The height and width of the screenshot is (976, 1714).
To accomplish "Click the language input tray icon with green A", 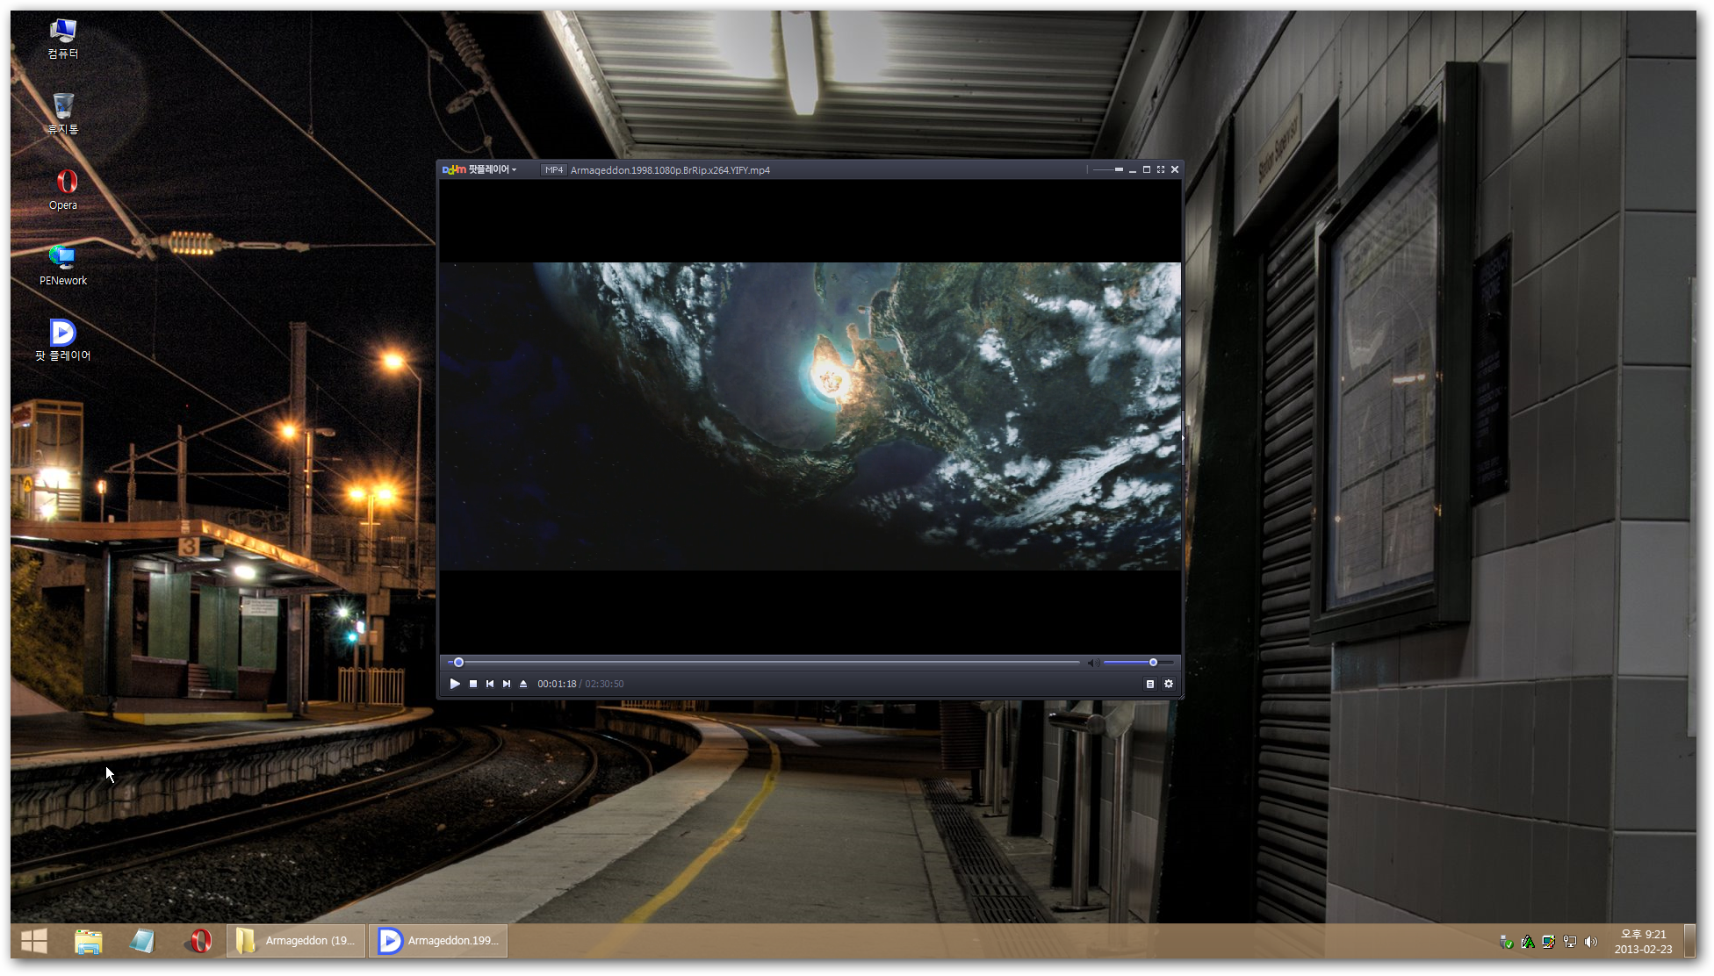I will [x=1528, y=942].
